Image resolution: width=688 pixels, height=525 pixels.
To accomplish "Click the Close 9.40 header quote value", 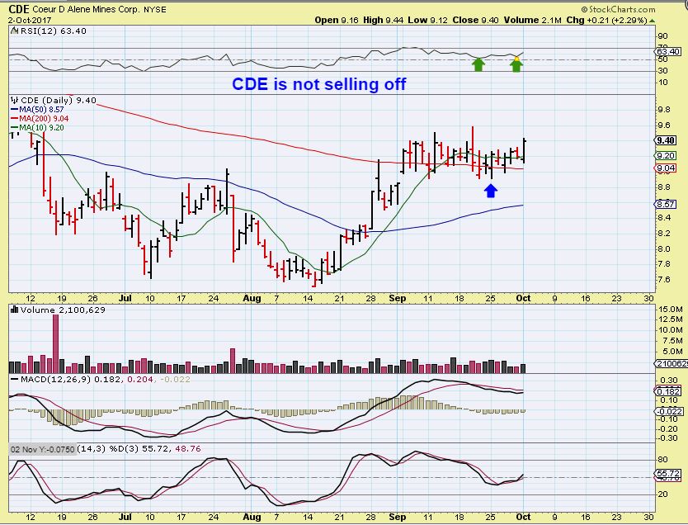I will 476,20.
